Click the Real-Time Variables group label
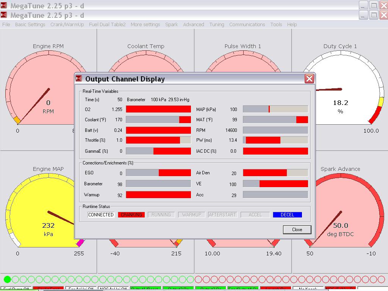Image resolution: width=388 pixels, height=291 pixels. pyautogui.click(x=100, y=91)
